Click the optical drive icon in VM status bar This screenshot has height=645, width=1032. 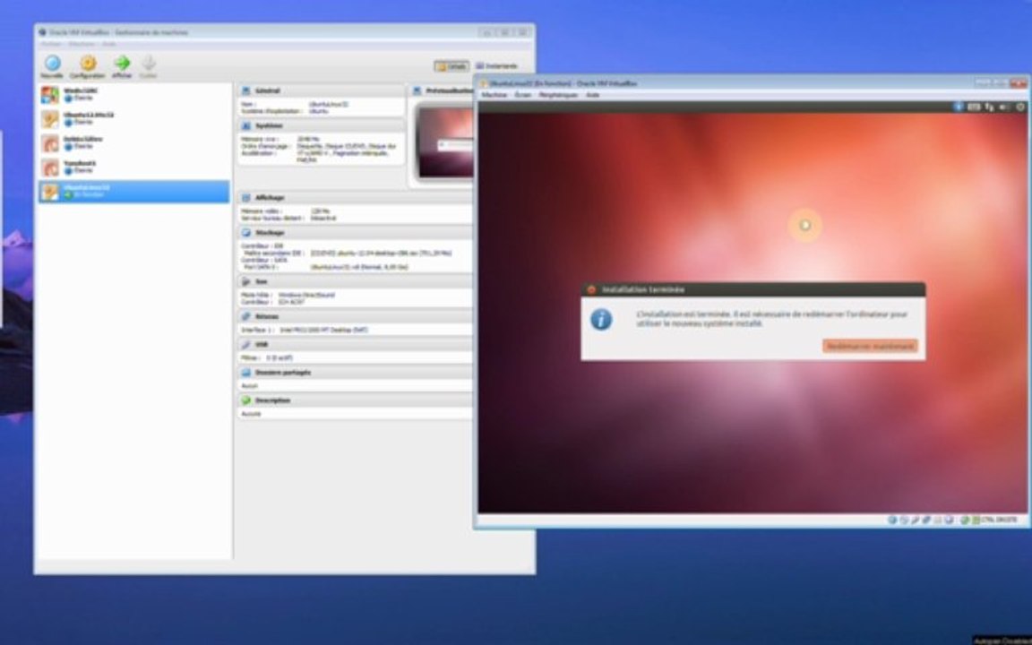pos(904,520)
